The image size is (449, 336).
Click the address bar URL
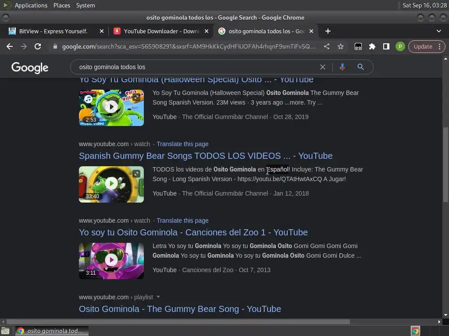pos(189,46)
